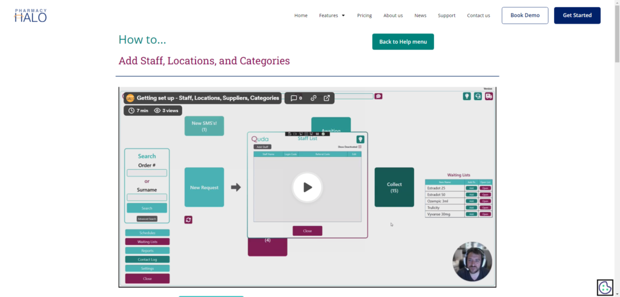Open the Support menu item

447,16
